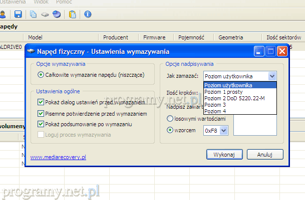This screenshot has width=305, height=200.
Task: Click the 'Pojemność' column header
Action: click(192, 37)
